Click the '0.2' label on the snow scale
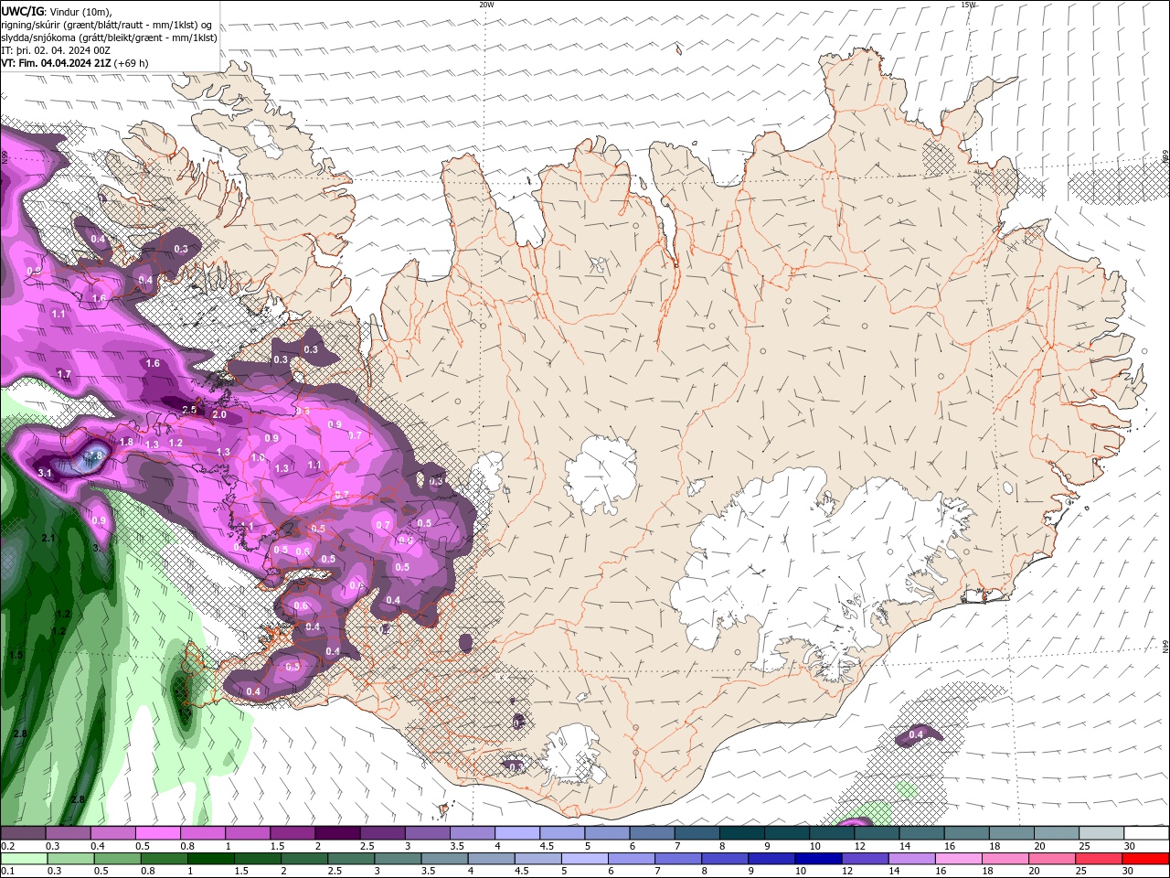The height and width of the screenshot is (878, 1170). click(x=7, y=846)
